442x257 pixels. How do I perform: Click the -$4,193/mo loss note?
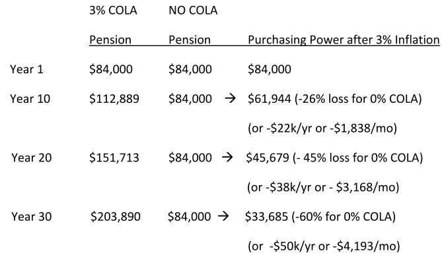click(366, 246)
